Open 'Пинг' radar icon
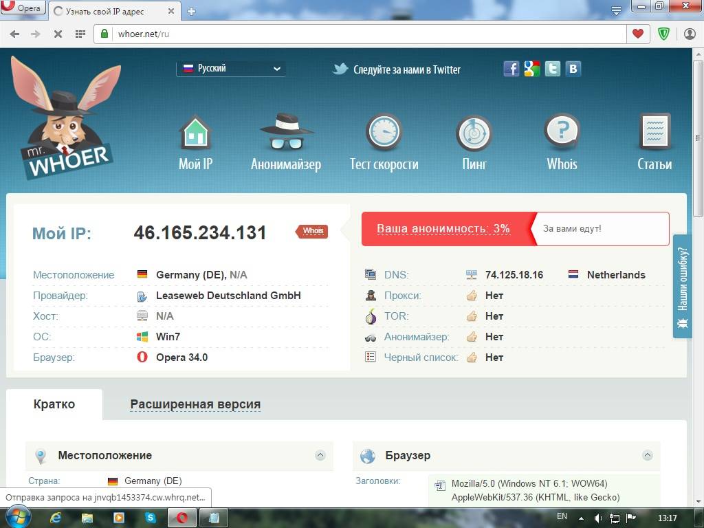Image resolution: width=704 pixels, height=528 pixels. coord(474,133)
